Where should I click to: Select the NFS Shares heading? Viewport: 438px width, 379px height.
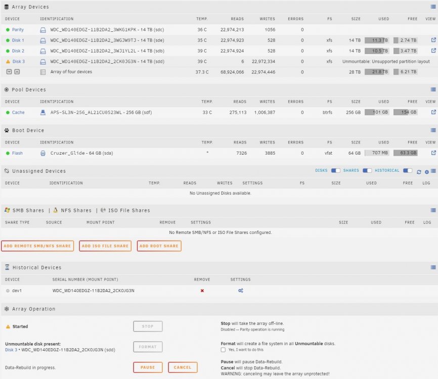click(x=76, y=210)
